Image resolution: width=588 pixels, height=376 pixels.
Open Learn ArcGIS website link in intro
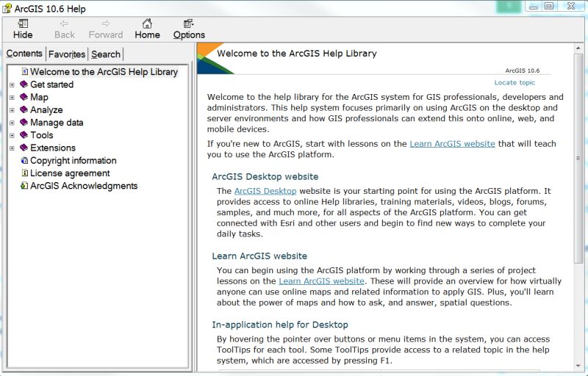pyautogui.click(x=452, y=144)
